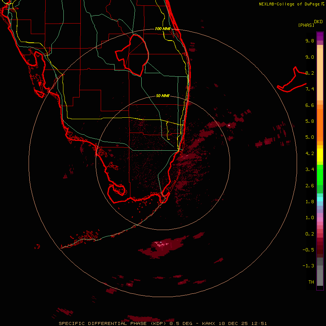Click the 3.4 scale value
The image size is (326, 326).
(310, 170)
